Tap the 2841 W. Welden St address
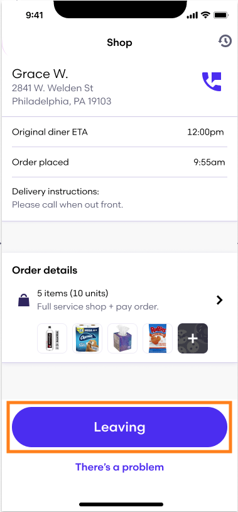Screen dimensions: 238x512 (x=53, y=88)
